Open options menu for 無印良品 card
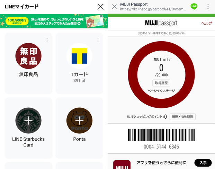This screenshot has height=169, width=215. click(x=47, y=40)
